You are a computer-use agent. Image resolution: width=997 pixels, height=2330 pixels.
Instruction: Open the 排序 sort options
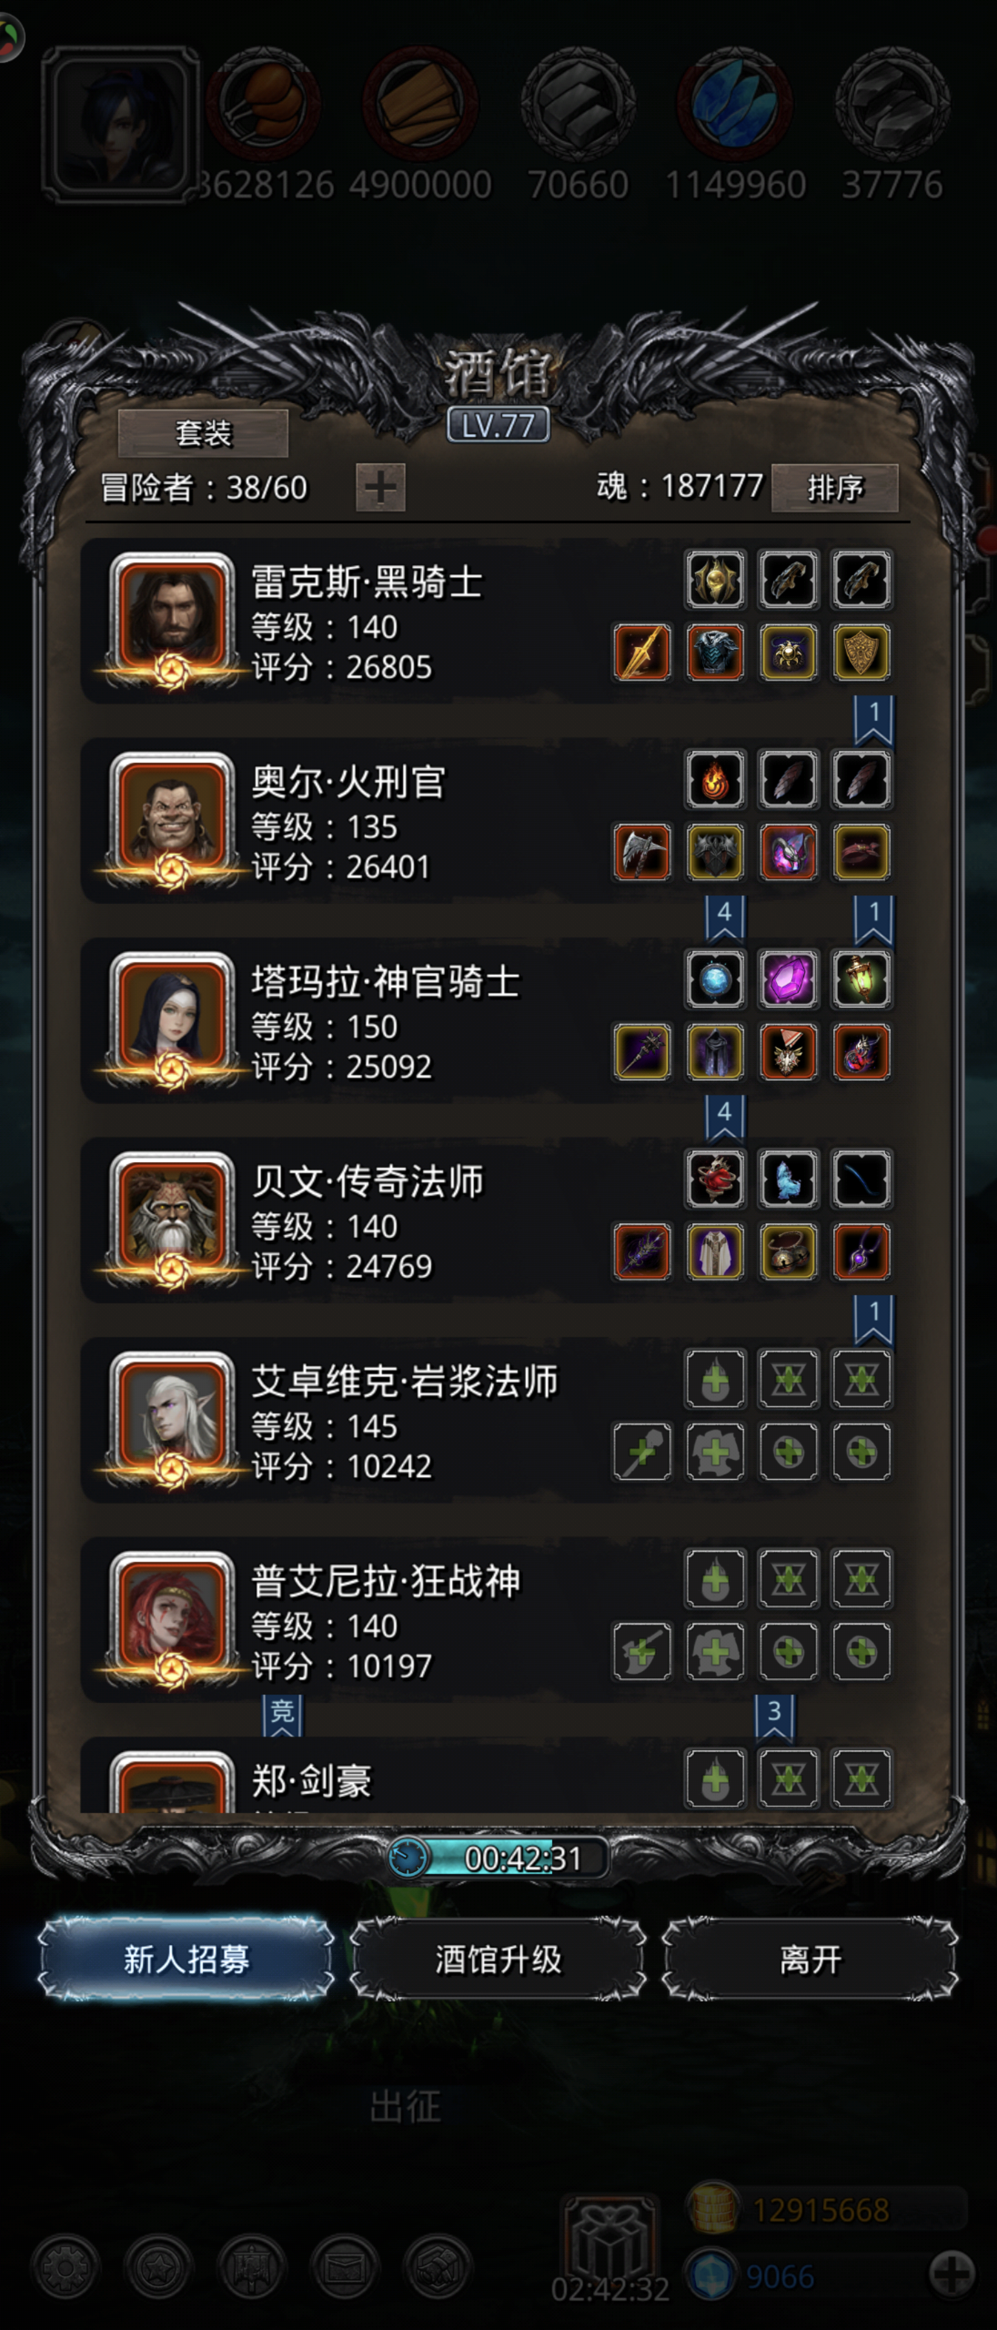[834, 488]
